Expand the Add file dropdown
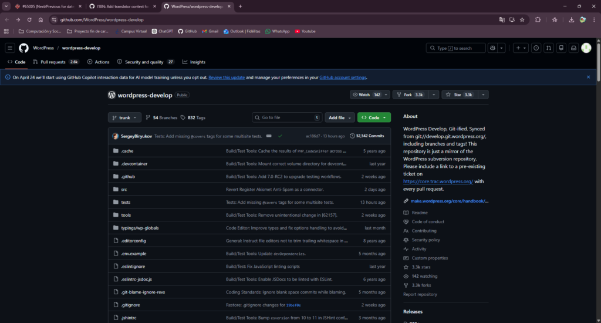Image resolution: width=601 pixels, height=323 pixels. (340, 118)
